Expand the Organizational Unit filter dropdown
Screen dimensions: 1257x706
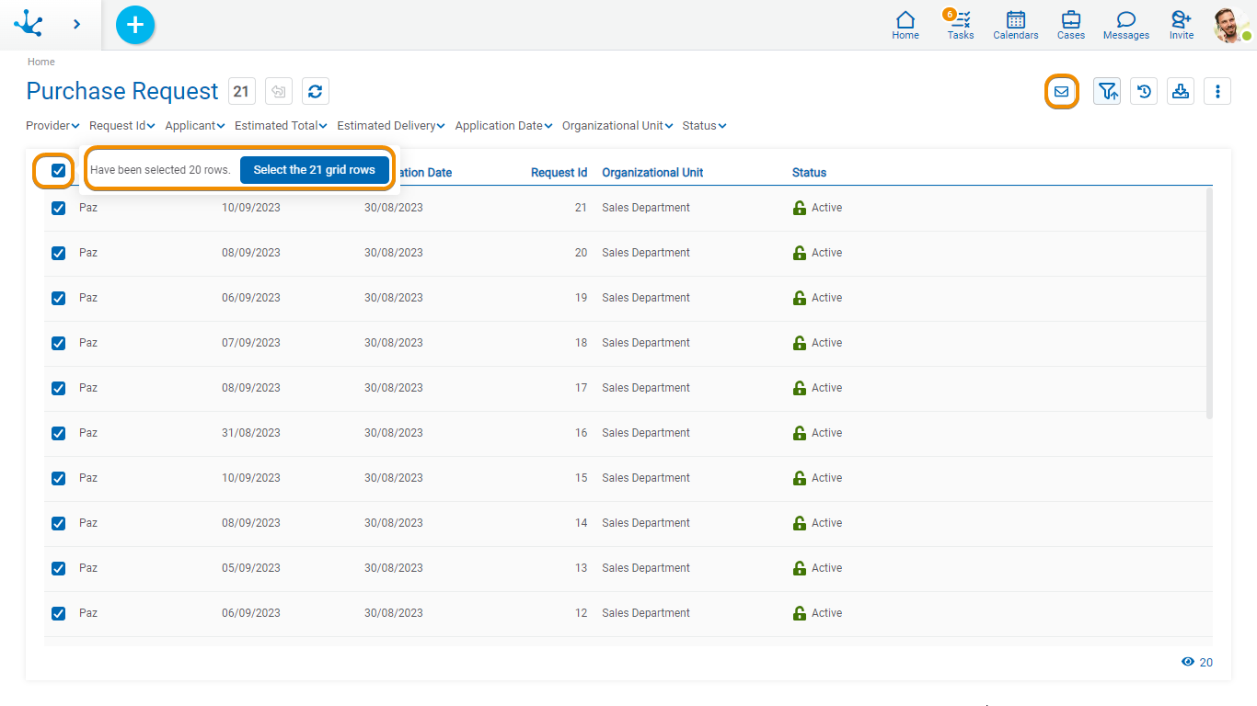(617, 126)
